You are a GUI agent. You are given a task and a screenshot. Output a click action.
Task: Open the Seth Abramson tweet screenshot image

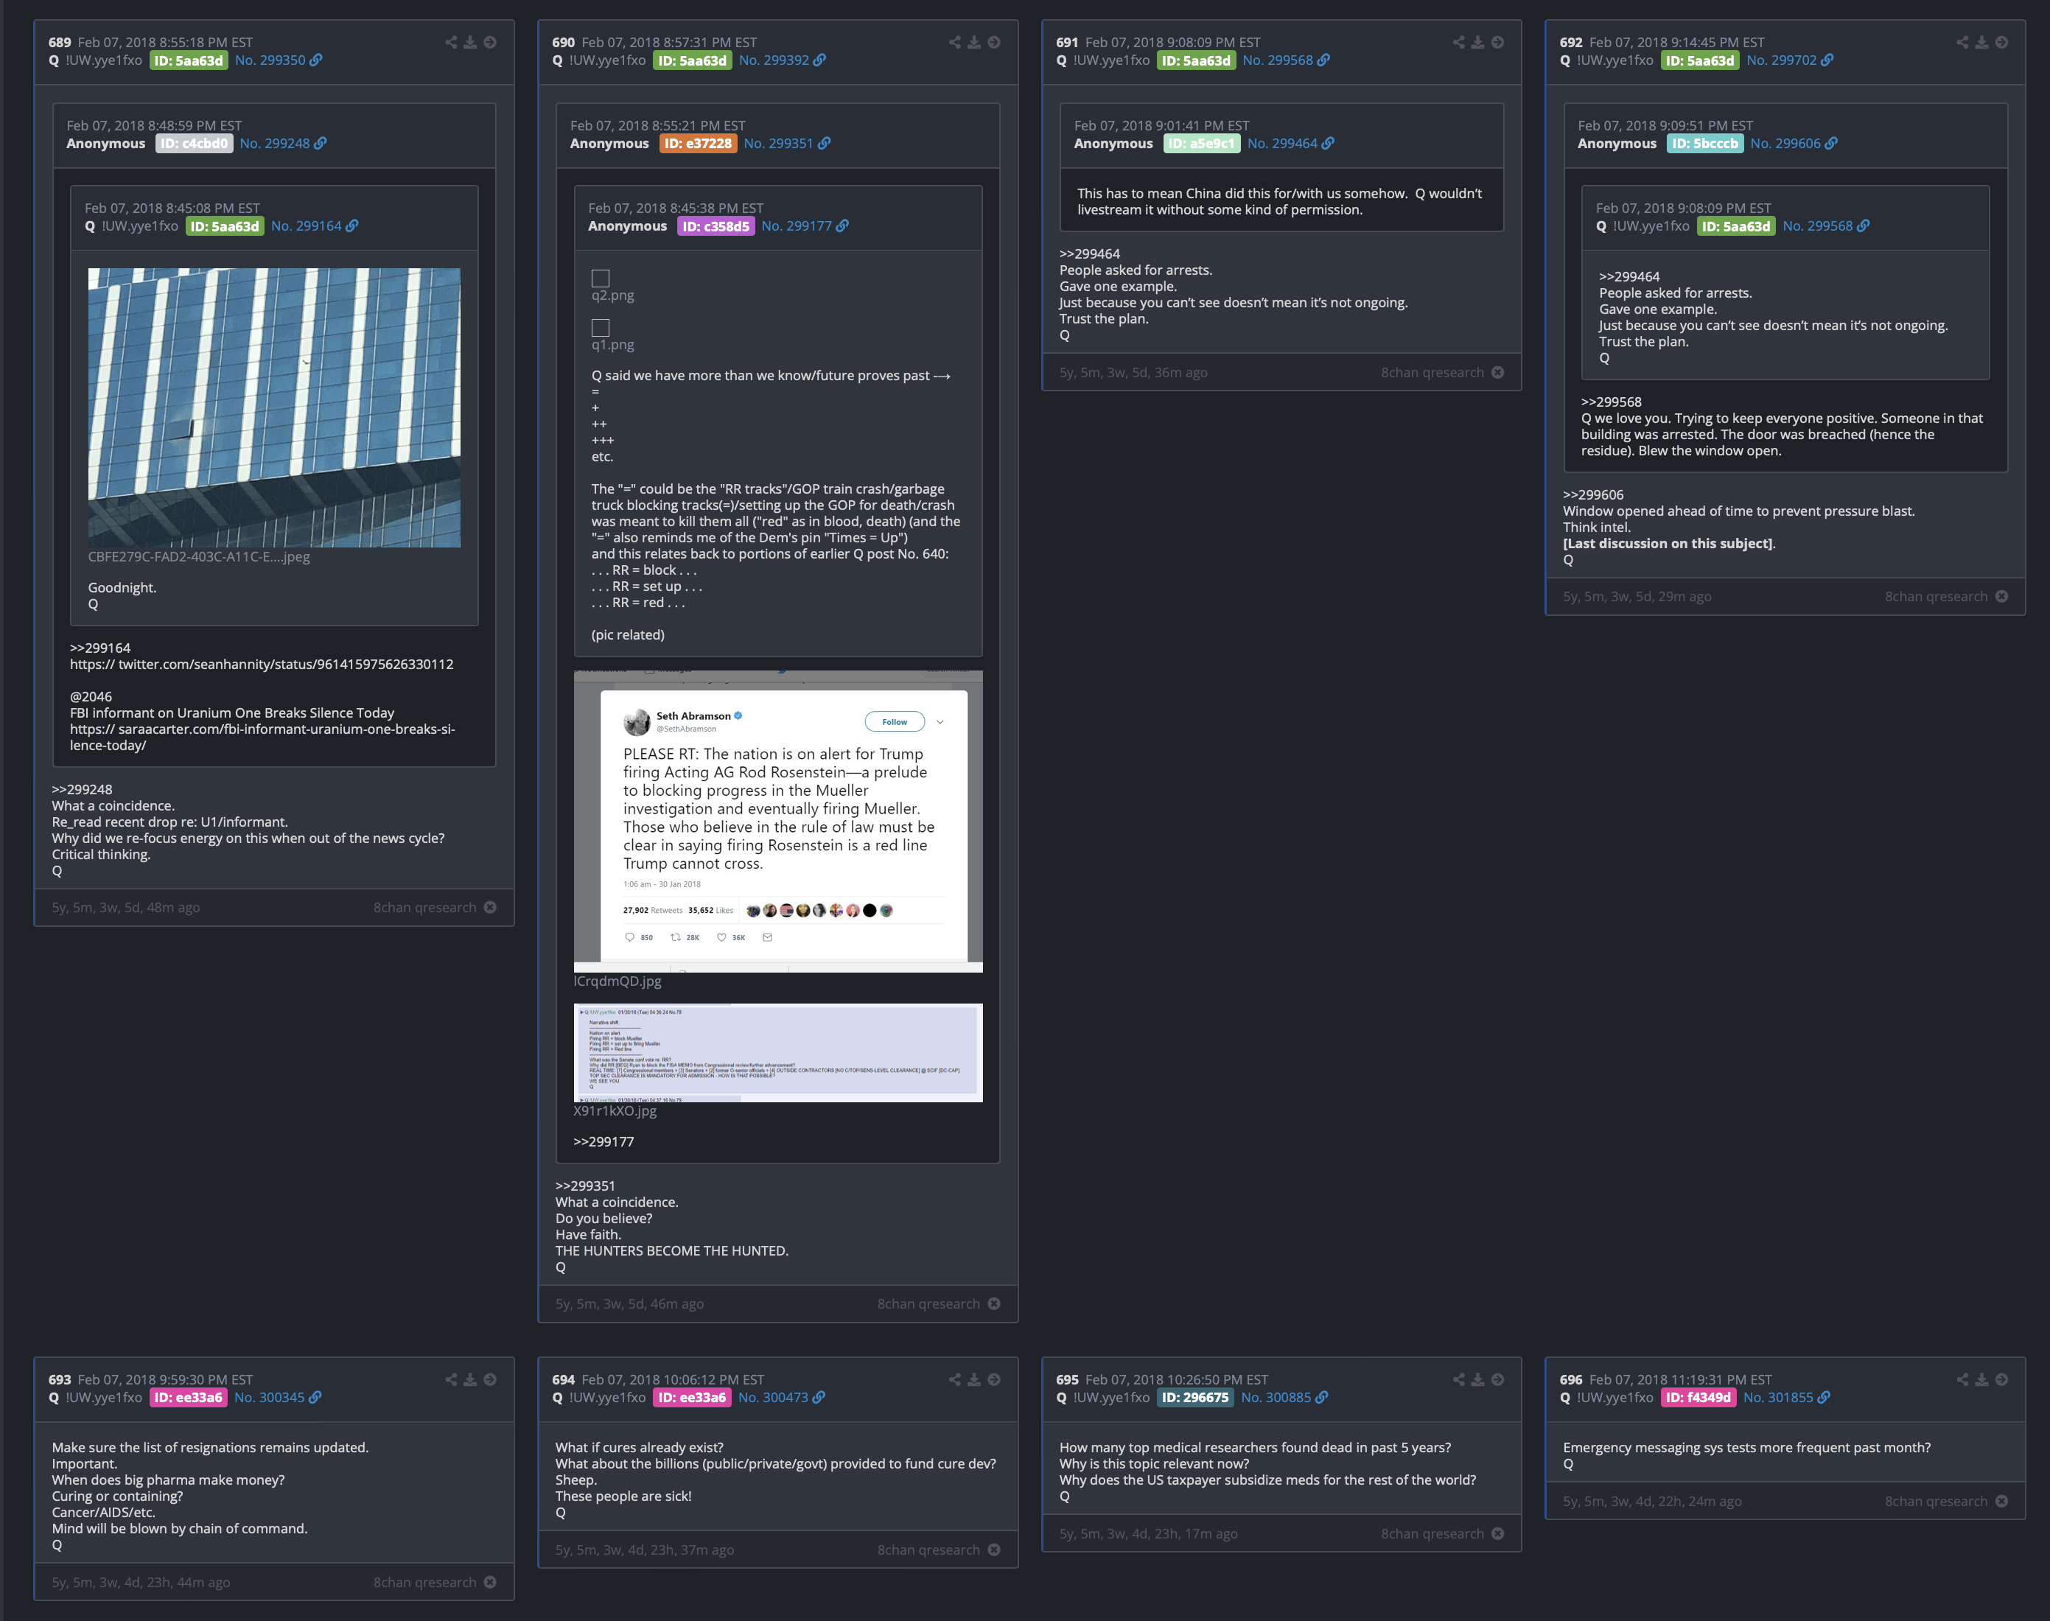[778, 821]
